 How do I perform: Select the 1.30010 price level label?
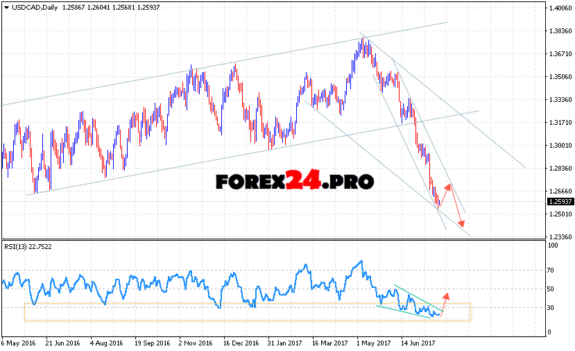[559, 146]
